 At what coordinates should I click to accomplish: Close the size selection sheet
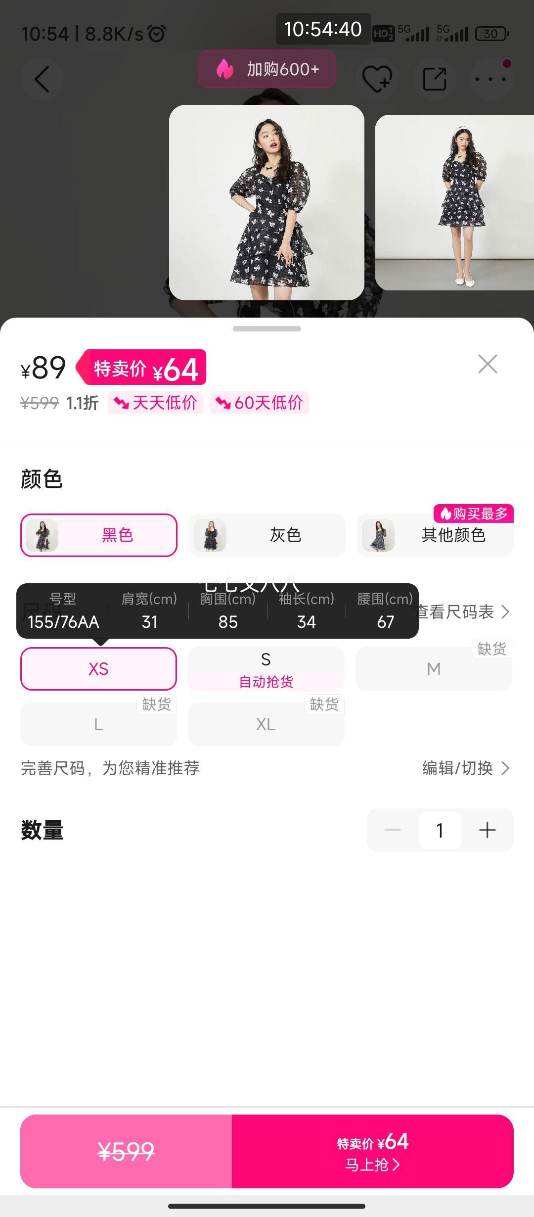(x=488, y=364)
